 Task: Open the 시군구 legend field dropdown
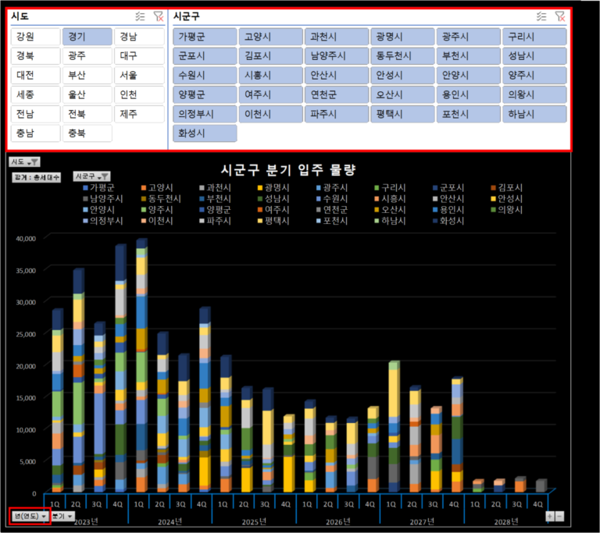[x=92, y=176]
